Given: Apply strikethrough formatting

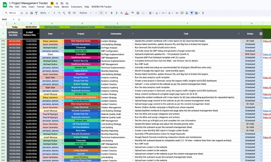Looking at the screenshot, I should (x=122, y=13).
